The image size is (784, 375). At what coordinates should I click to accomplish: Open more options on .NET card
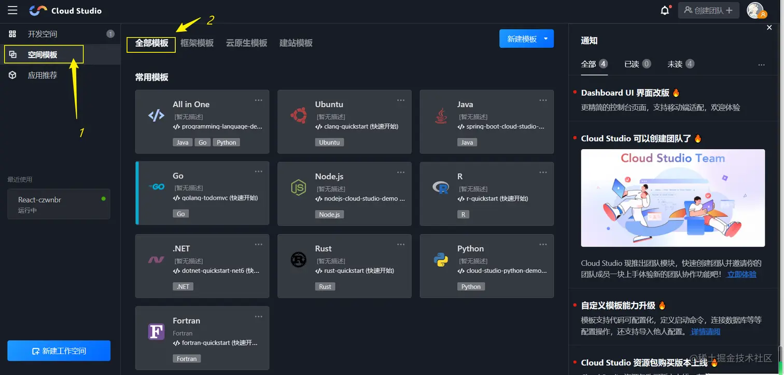point(259,244)
